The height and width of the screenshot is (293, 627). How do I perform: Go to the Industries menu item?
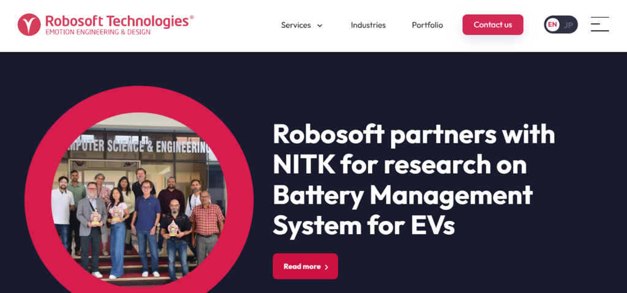pyautogui.click(x=368, y=25)
